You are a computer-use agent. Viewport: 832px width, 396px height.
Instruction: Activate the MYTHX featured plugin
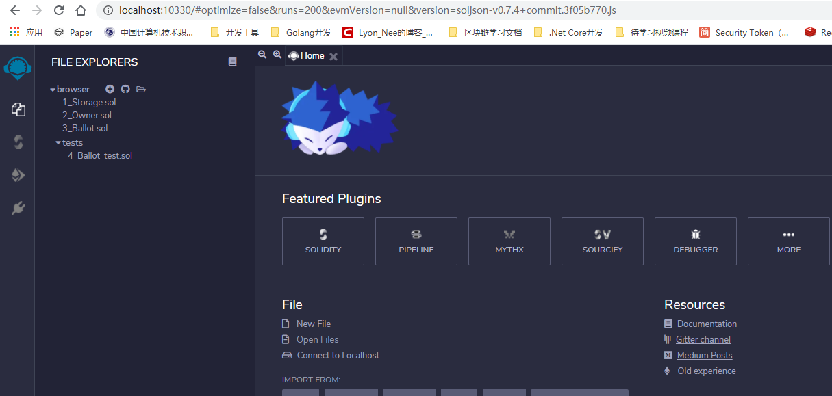[x=509, y=241]
